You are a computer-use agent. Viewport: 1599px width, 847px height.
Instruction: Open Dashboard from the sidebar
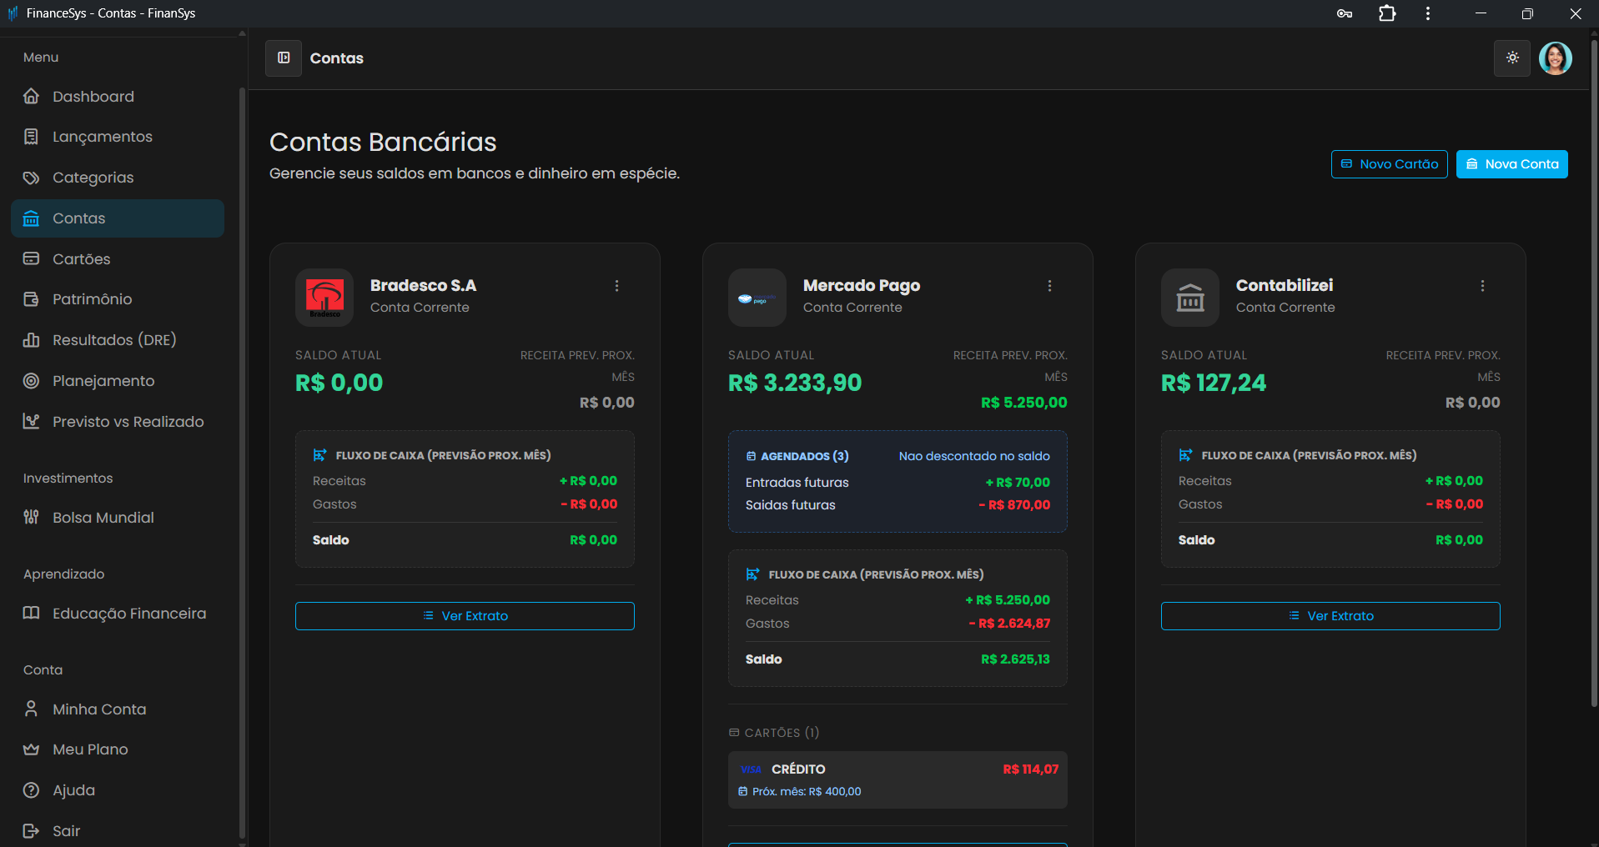click(x=93, y=97)
